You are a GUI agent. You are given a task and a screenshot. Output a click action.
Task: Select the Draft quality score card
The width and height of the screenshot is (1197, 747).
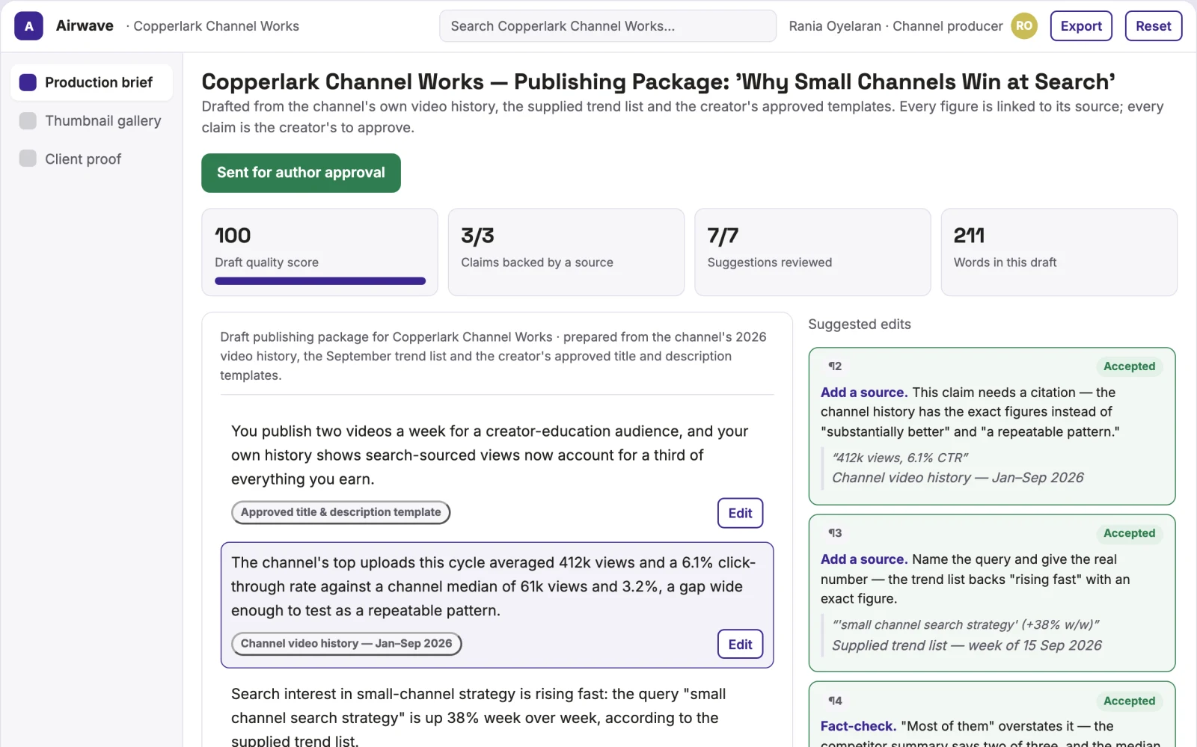pos(319,252)
